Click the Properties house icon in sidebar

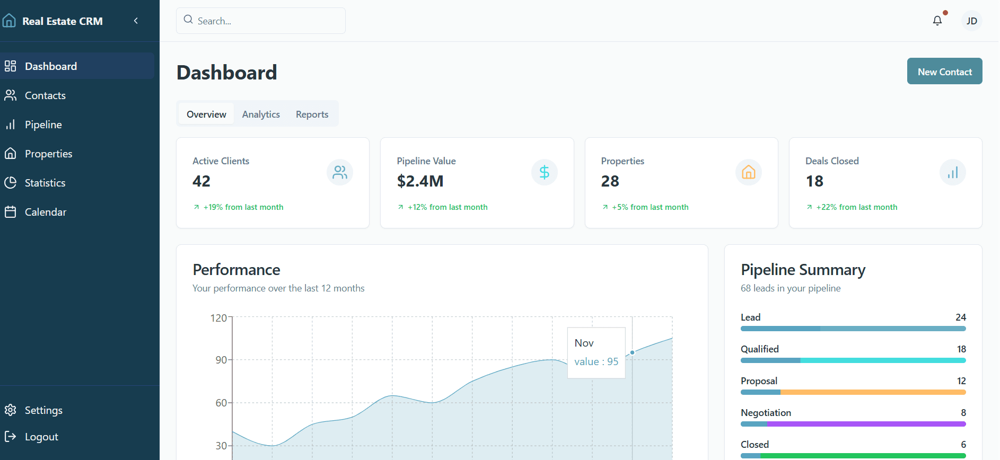click(10, 154)
